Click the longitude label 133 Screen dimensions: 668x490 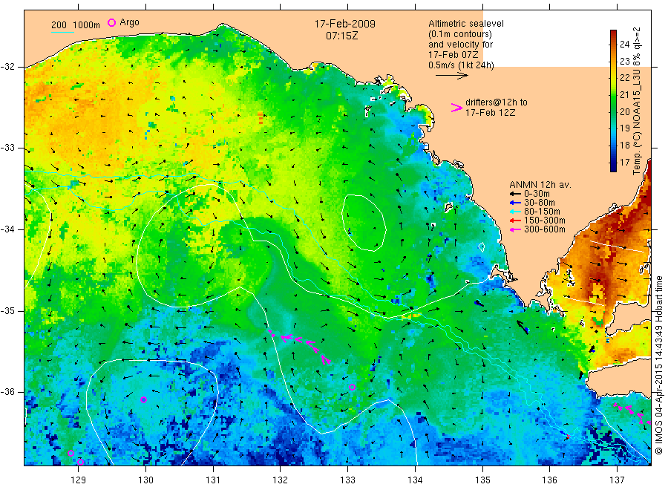point(347,480)
